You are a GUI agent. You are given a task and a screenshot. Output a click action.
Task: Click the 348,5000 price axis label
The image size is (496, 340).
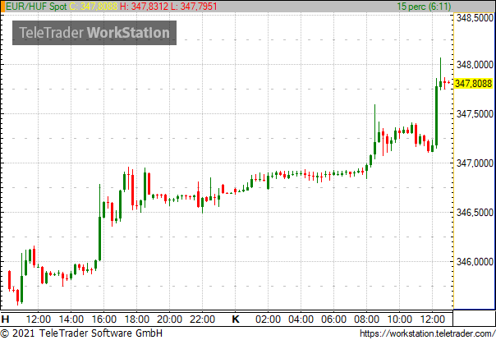[x=475, y=18]
